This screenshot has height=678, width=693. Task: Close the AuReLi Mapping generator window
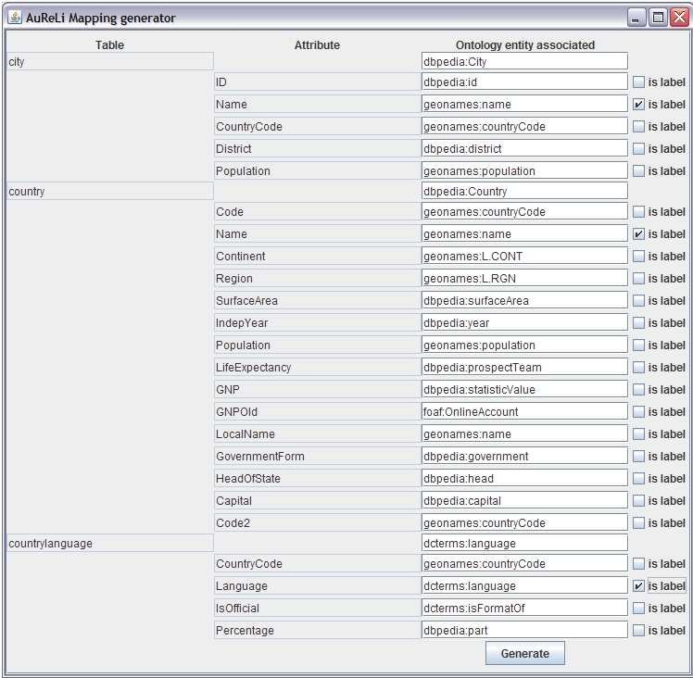point(678,18)
